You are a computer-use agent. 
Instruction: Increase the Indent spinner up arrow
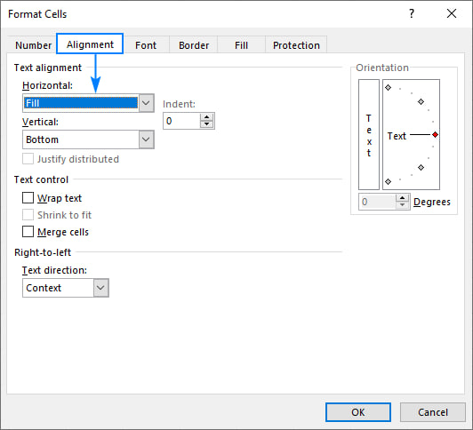click(206, 117)
